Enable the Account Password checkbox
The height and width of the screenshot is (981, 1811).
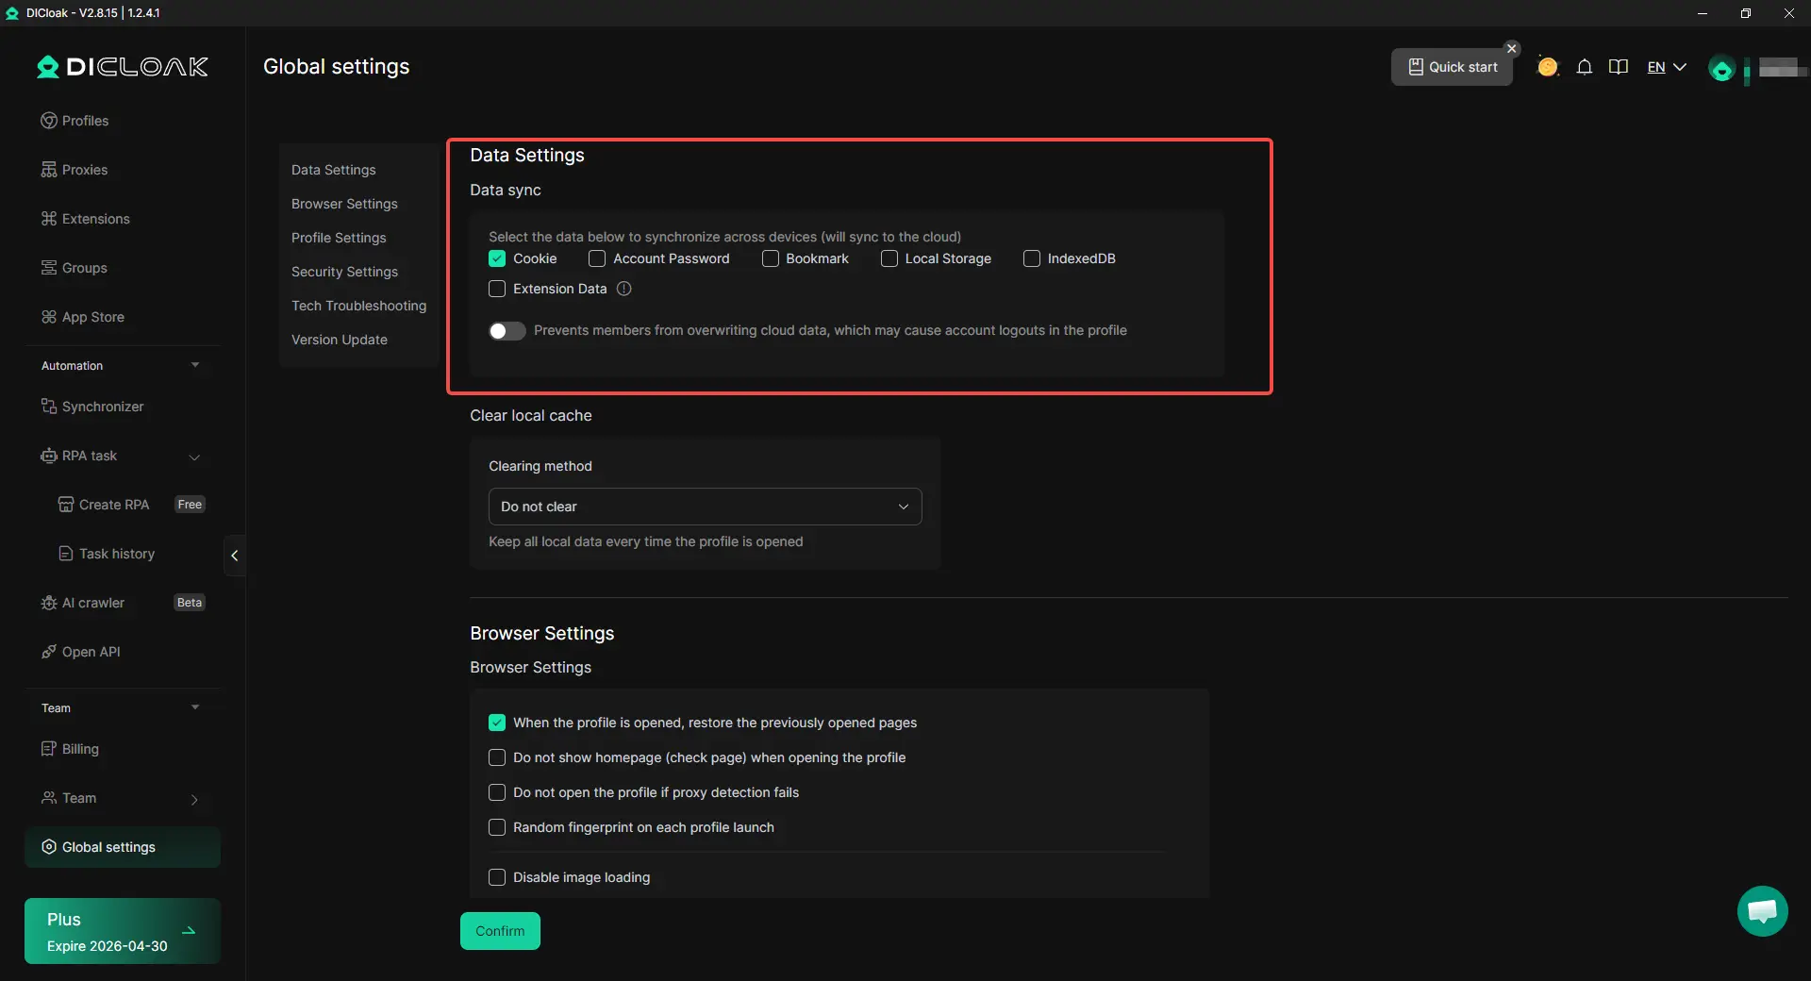pos(597,258)
